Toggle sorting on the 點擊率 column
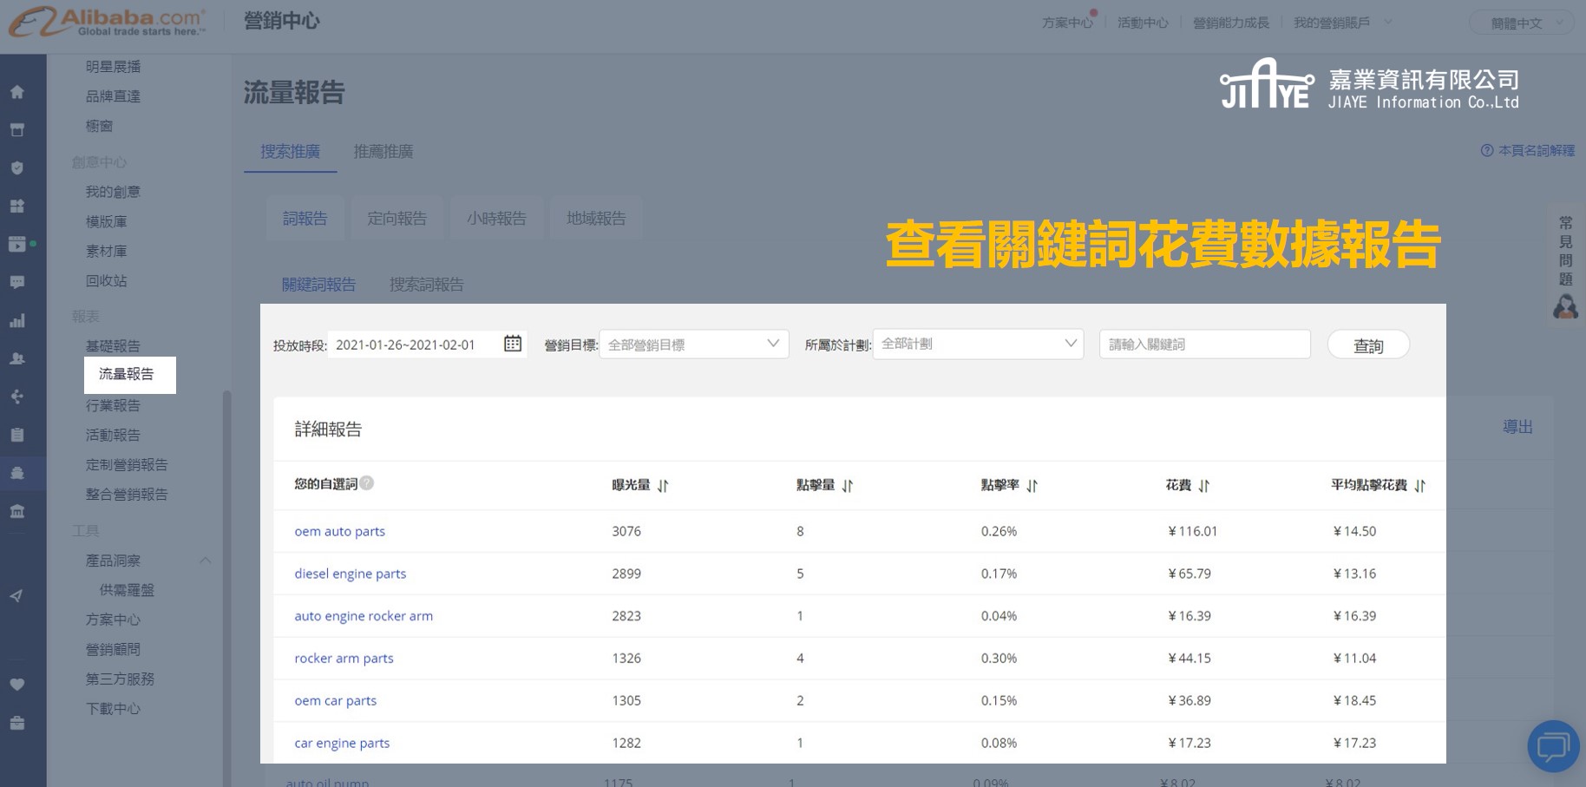 point(1032,486)
